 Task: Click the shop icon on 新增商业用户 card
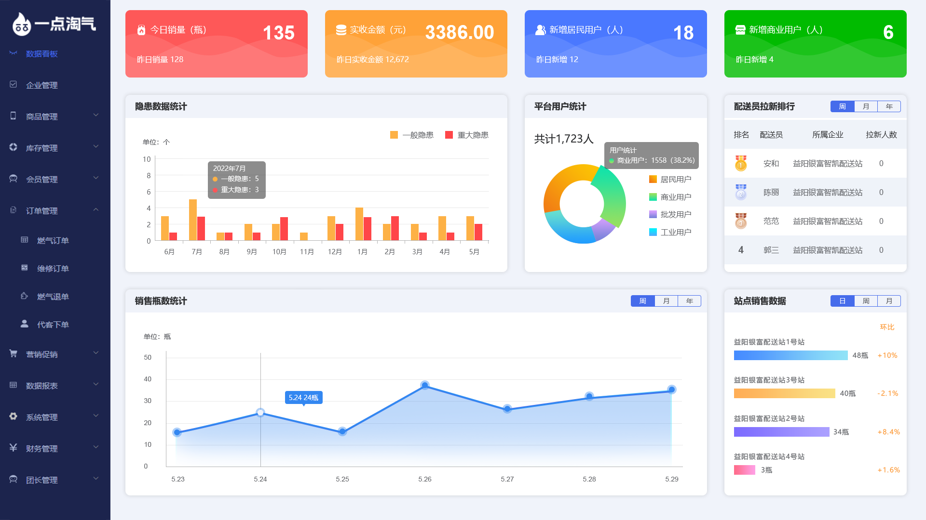pos(740,30)
